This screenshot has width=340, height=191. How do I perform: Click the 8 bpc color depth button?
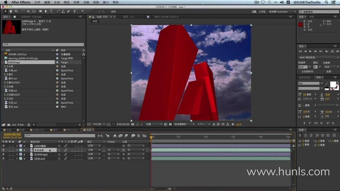21,125
